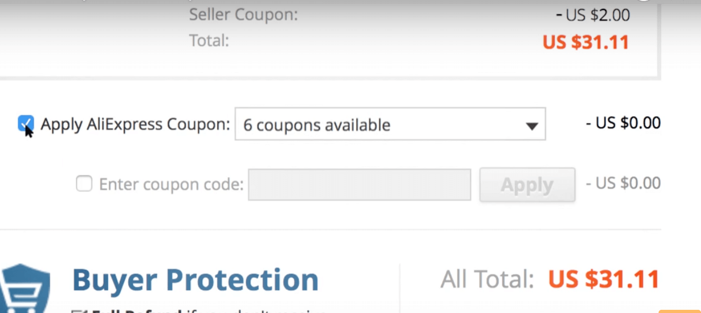
Task: Uncheck the Apply AliExpress Coupon checkbox
Action: [x=26, y=124]
